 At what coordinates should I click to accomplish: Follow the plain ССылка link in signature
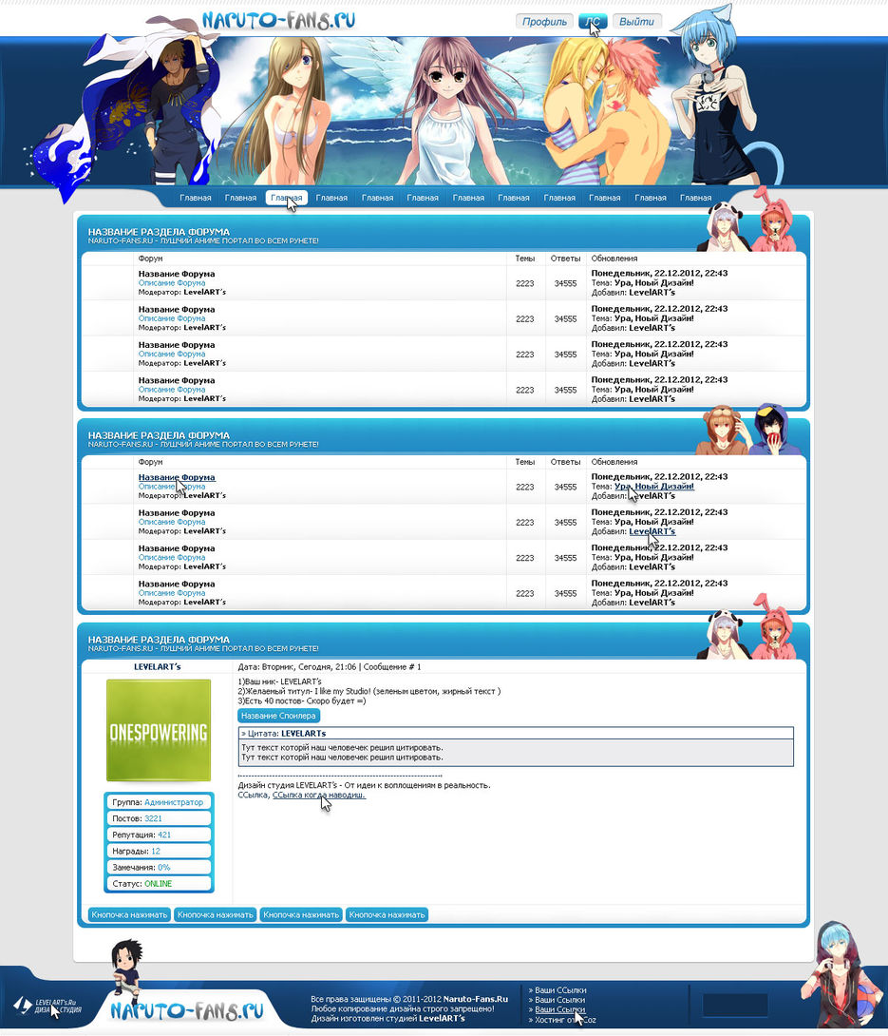[253, 795]
